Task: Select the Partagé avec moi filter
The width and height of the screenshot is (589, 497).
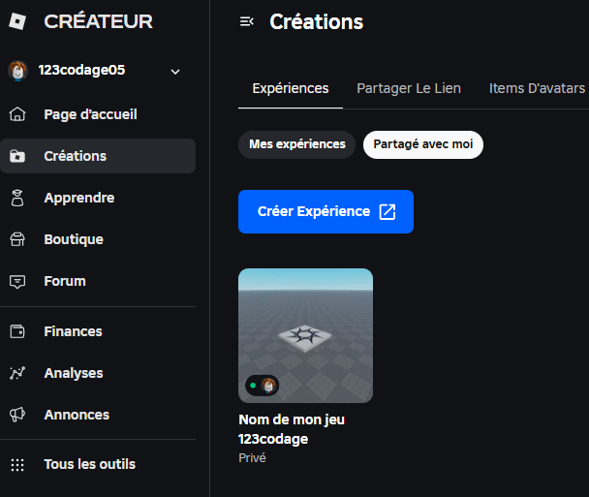Action: (x=422, y=144)
